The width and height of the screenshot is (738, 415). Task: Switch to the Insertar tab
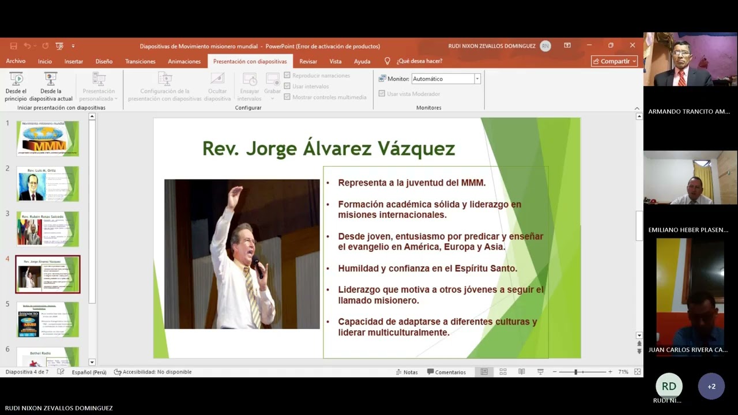point(73,61)
